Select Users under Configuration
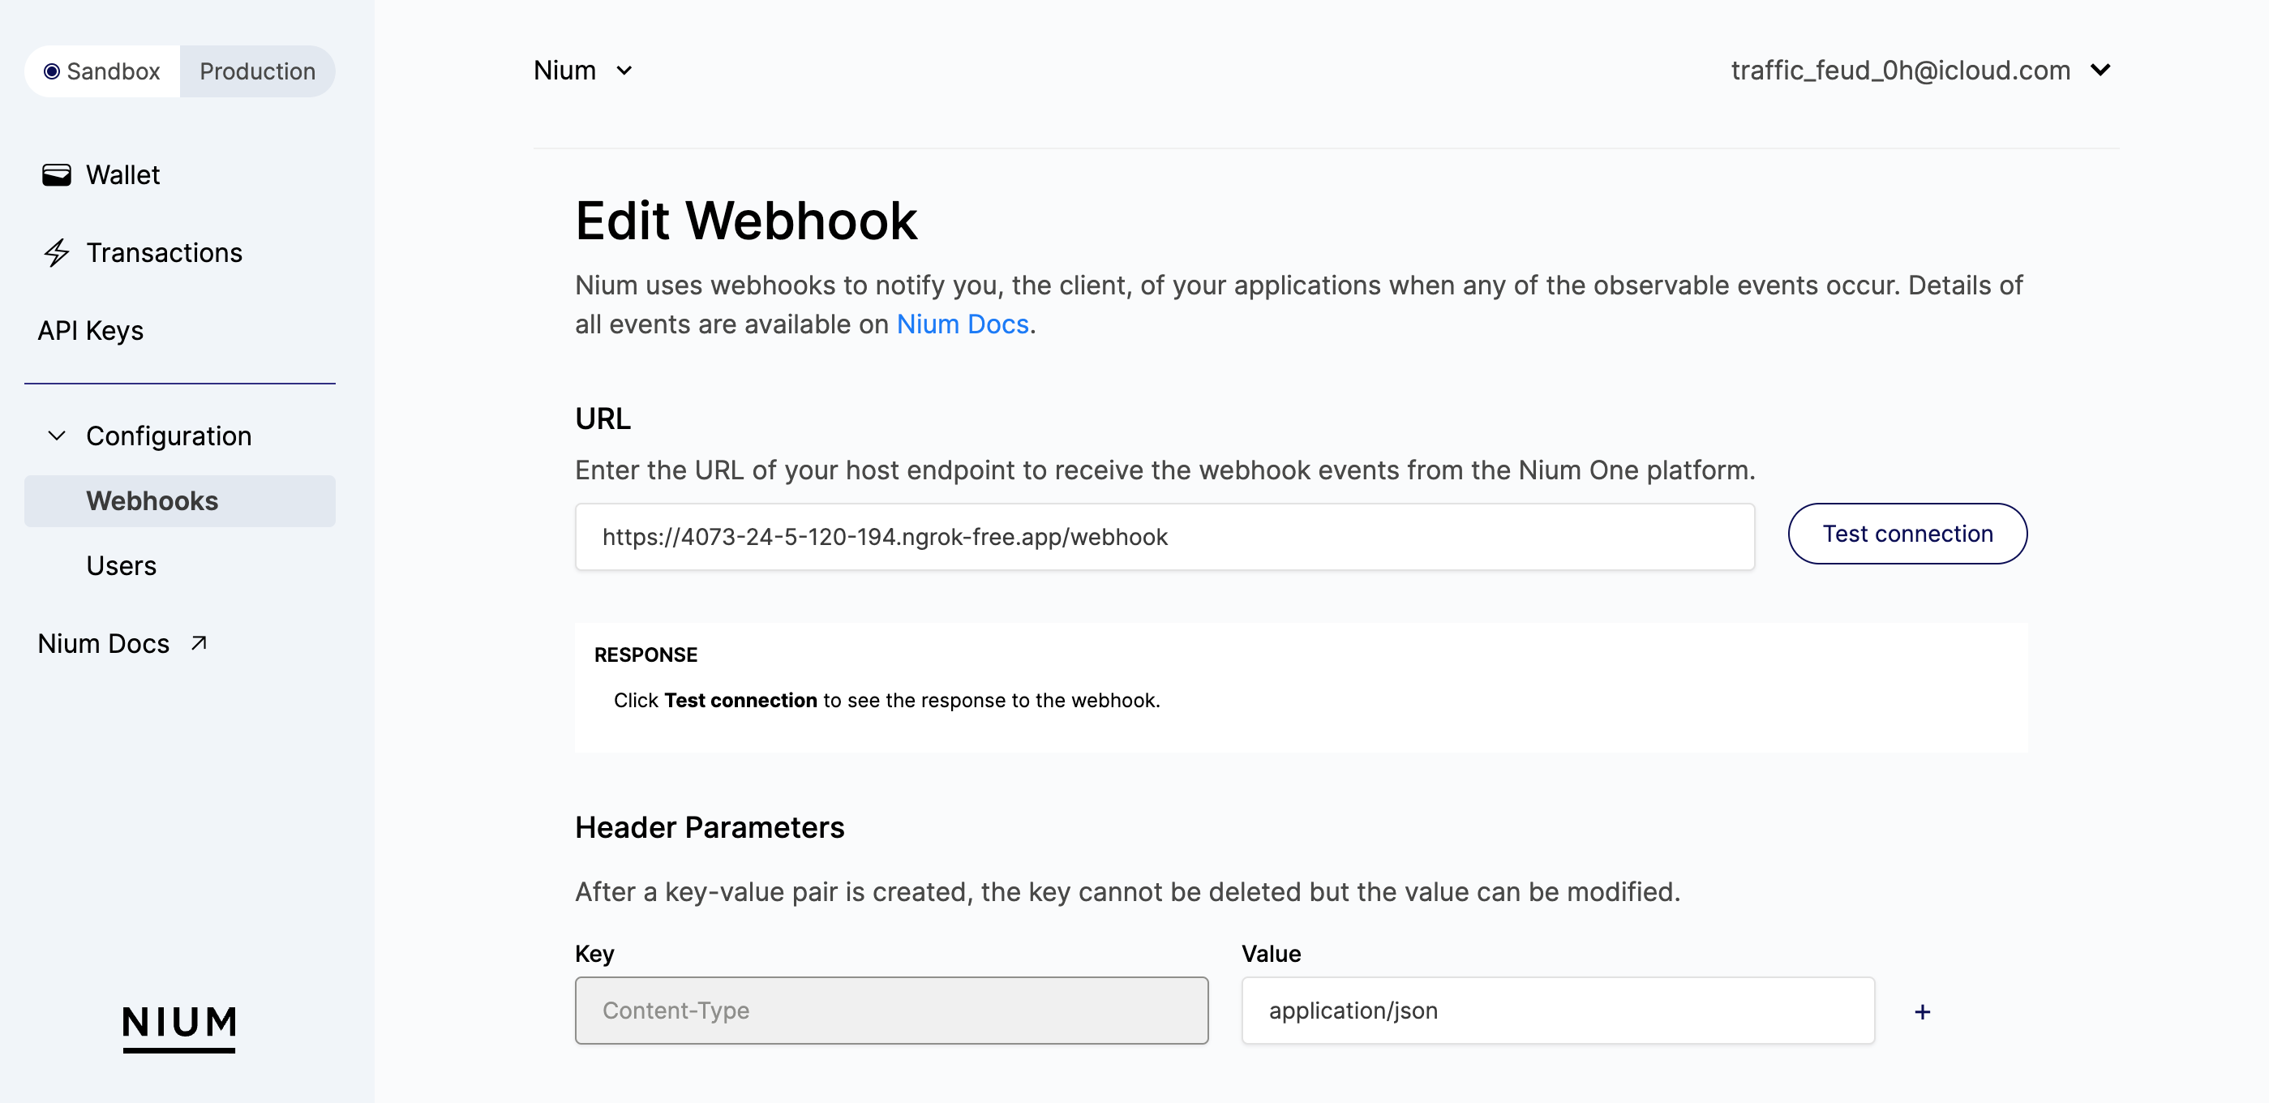 pyautogui.click(x=123, y=564)
